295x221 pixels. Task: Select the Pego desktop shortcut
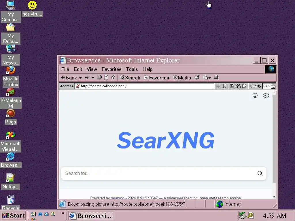pos(11,117)
